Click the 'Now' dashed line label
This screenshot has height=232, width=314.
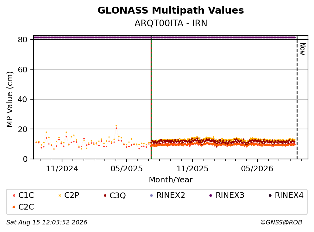[x=303, y=49]
